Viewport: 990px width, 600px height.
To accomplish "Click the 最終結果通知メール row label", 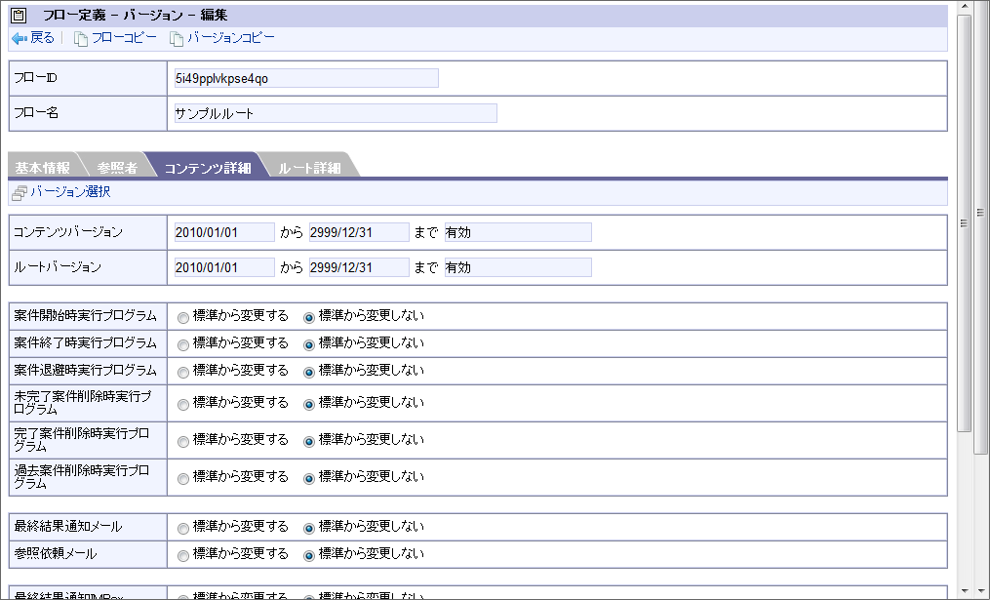I will tap(68, 526).
